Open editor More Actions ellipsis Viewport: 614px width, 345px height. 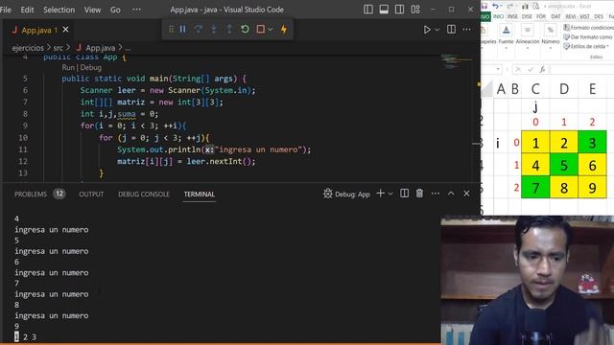467,30
